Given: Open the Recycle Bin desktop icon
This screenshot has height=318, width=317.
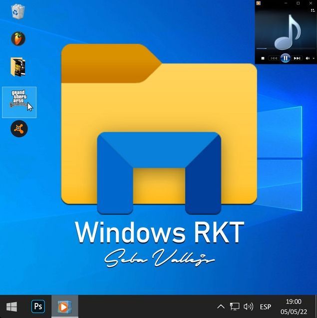Looking at the screenshot, I should [18, 11].
